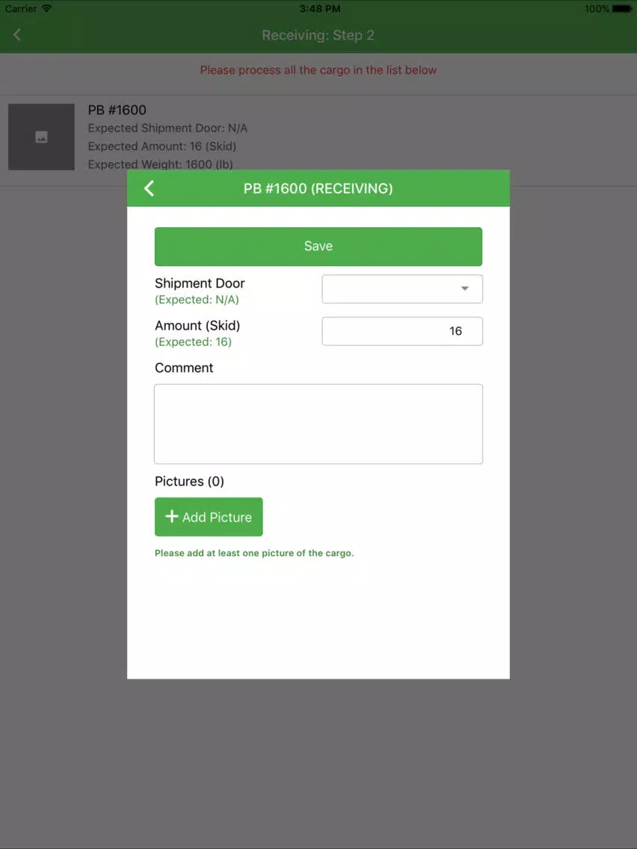This screenshot has height=849, width=637.
Task: Go back using the dialog's back chevron
Action: click(149, 188)
